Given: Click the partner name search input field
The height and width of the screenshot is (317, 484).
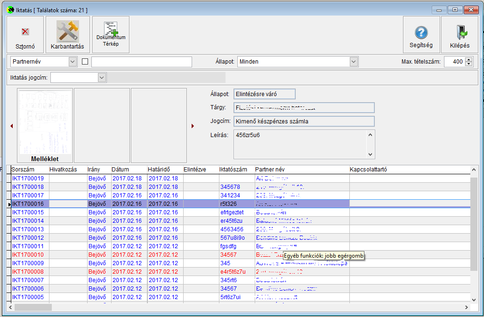Looking at the screenshot, I should click(141, 62).
